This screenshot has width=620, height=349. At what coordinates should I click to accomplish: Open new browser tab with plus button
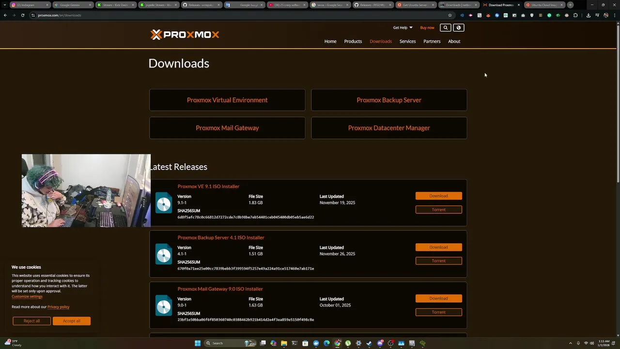click(570, 5)
